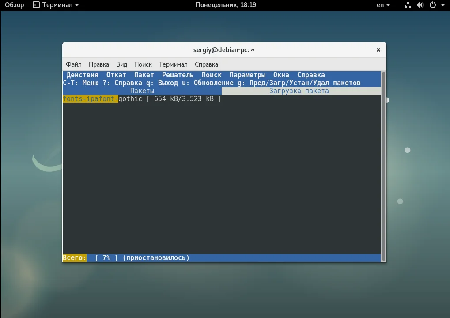The image size is (450, 318).
Task: Click the Всего: total progress label
Action: [x=74, y=258]
